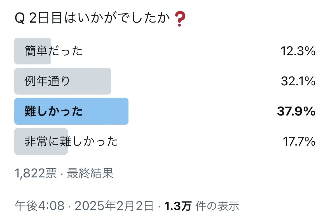
Task: Click the short gray bar behind 簡単だった
Action: point(33,51)
